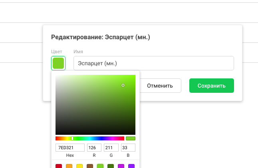Select the dark green preset swatch
Screen dimensions: 258x168
[x=111, y=166]
